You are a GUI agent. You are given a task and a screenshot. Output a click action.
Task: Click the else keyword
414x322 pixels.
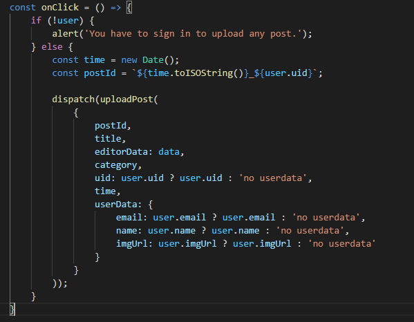(52, 47)
